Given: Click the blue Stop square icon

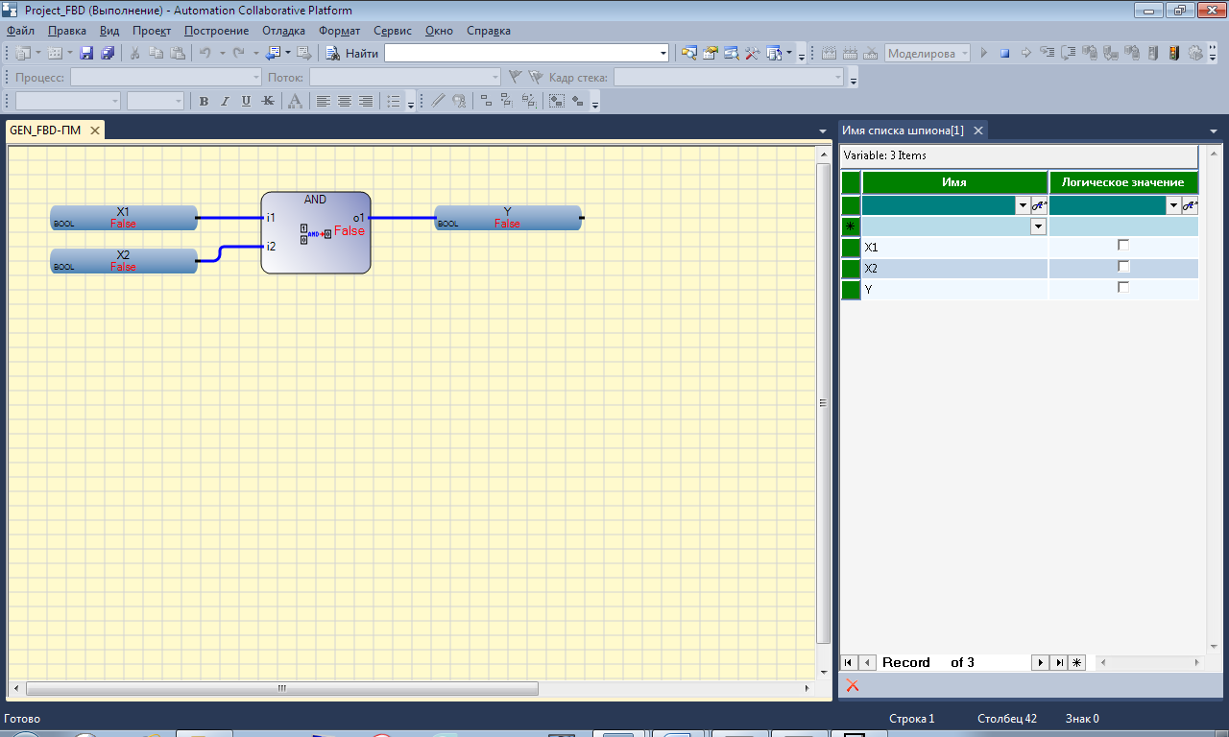Looking at the screenshot, I should [1004, 53].
